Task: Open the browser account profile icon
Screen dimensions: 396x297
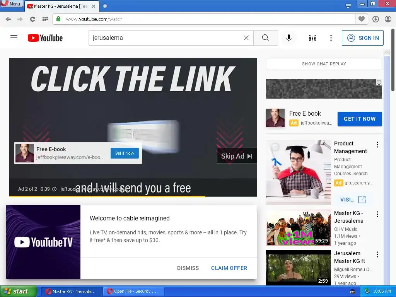Action: 388,19
